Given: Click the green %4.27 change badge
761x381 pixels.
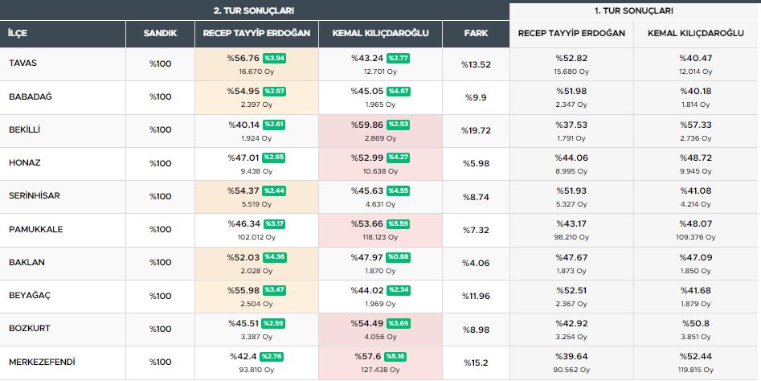Looking at the screenshot, I should click(399, 158).
